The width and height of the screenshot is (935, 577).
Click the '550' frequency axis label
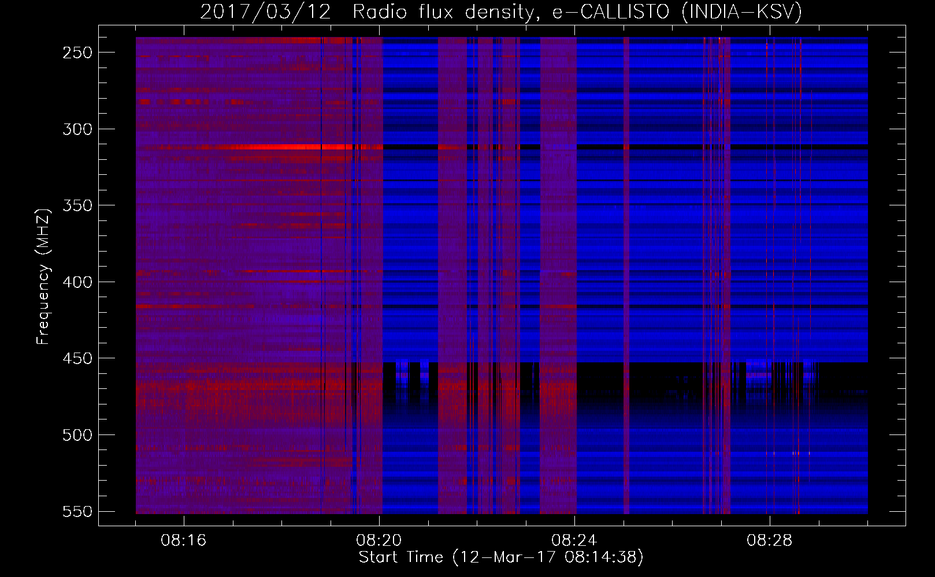coord(77,511)
